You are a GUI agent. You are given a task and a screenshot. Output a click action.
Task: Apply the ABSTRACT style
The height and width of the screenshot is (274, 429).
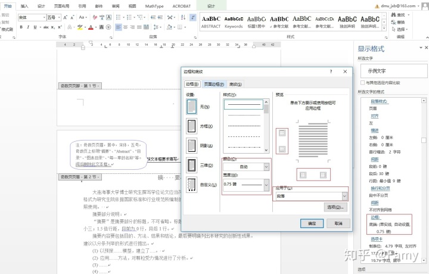coord(211,22)
